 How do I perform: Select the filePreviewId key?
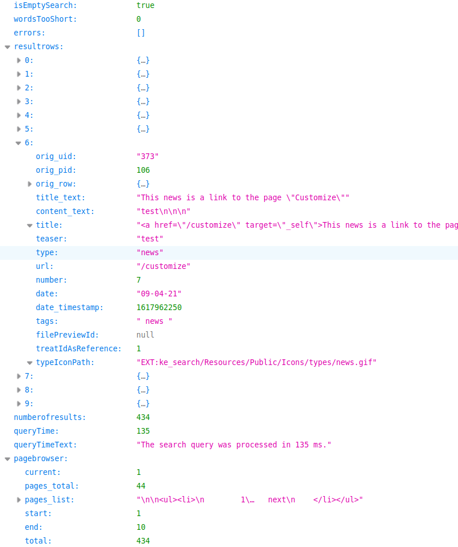coord(67,335)
